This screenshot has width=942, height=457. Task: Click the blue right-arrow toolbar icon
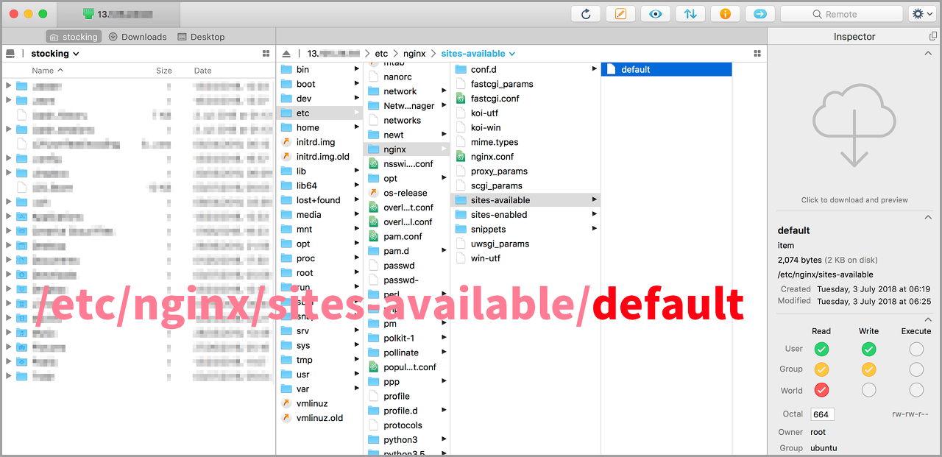pyautogui.click(x=760, y=14)
